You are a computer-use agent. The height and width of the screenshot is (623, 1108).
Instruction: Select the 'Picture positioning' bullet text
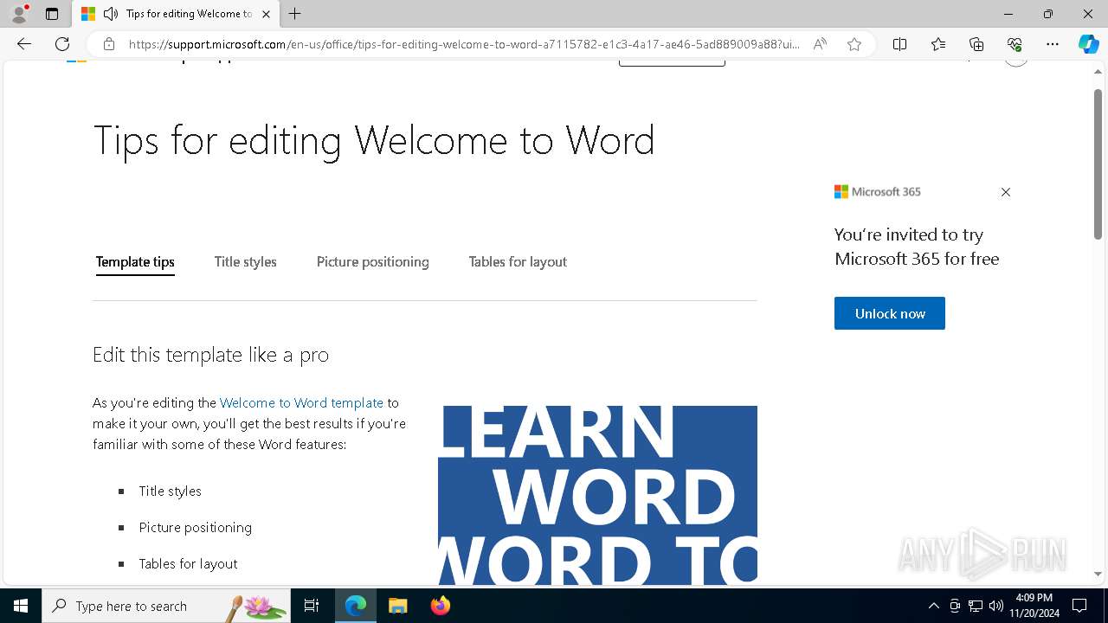[x=196, y=527]
